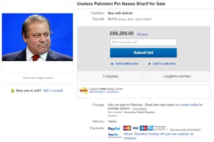The image size is (214, 142).
Task: Click the American Express card icon
Action: [x=151, y=128]
